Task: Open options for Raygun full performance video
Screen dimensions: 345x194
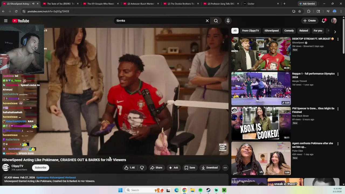Action: [x=338, y=74]
